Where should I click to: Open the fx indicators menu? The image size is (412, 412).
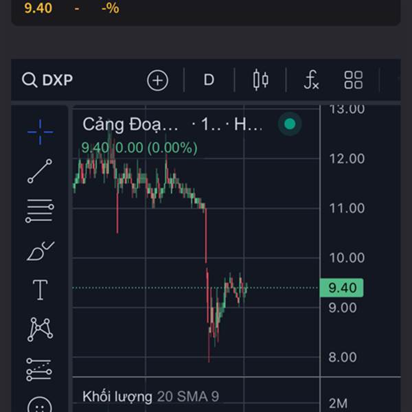click(311, 80)
